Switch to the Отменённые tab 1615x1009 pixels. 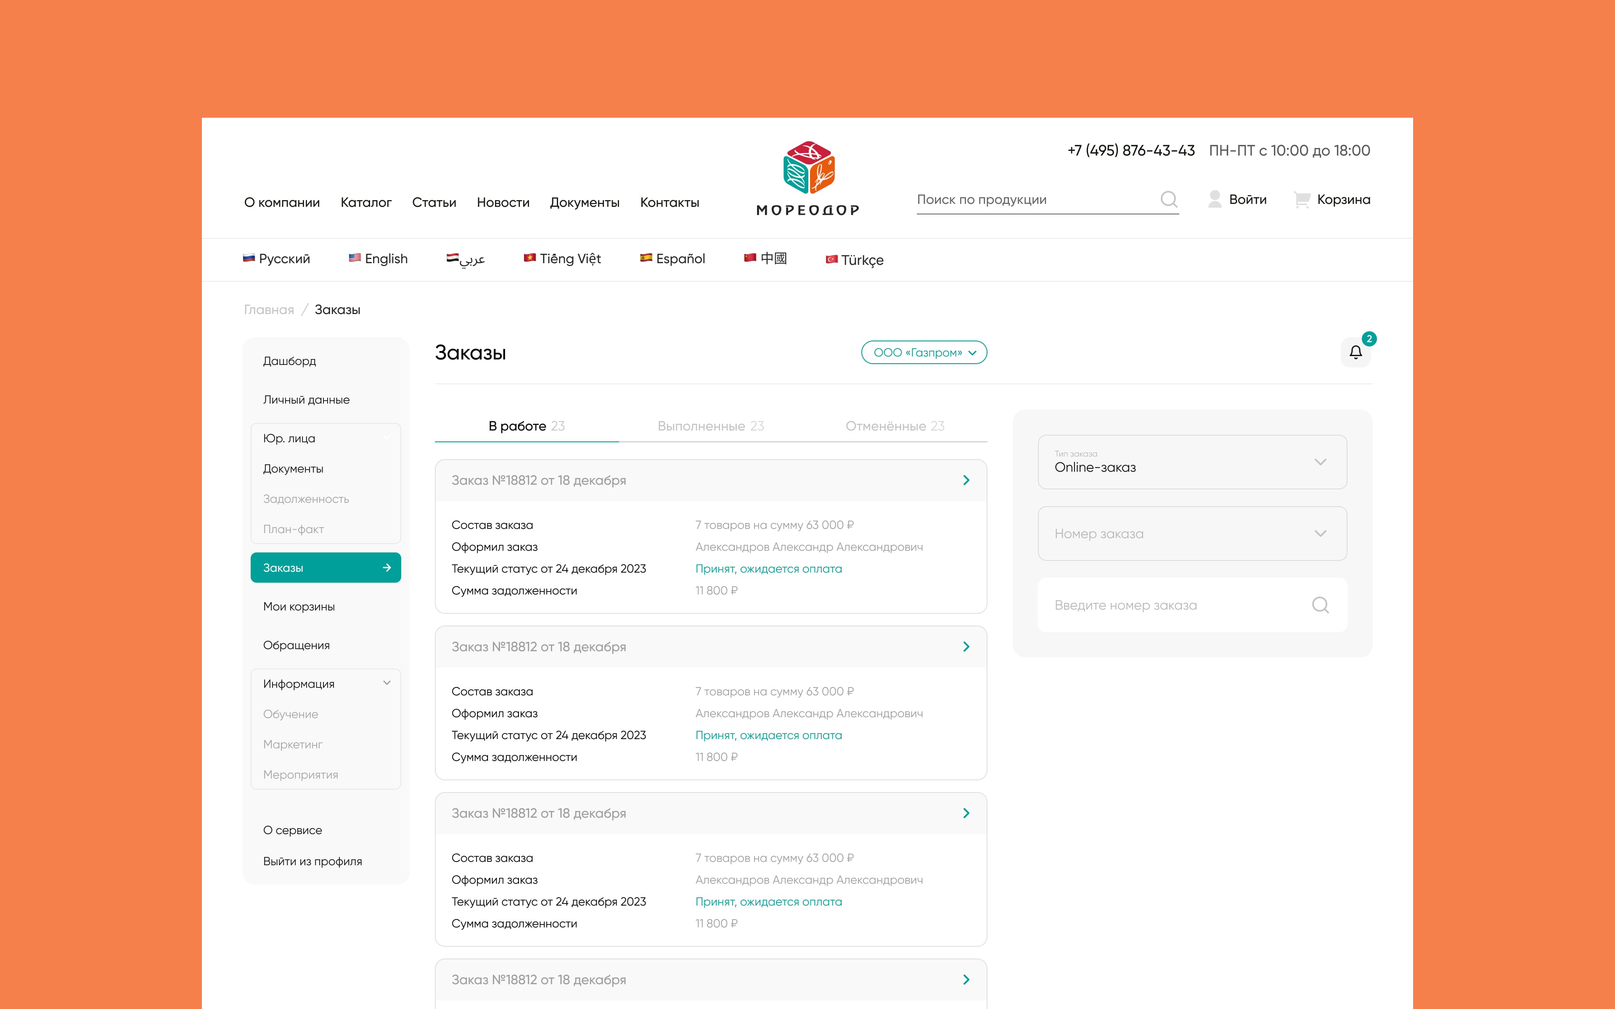pyautogui.click(x=894, y=426)
